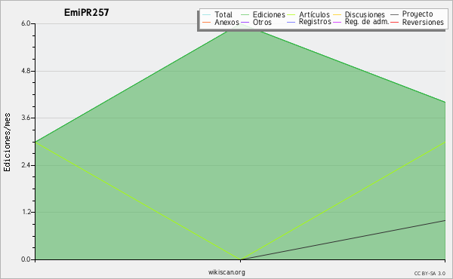Click the wikiscan.org label
Screen dimensions: 453x279
point(226,272)
